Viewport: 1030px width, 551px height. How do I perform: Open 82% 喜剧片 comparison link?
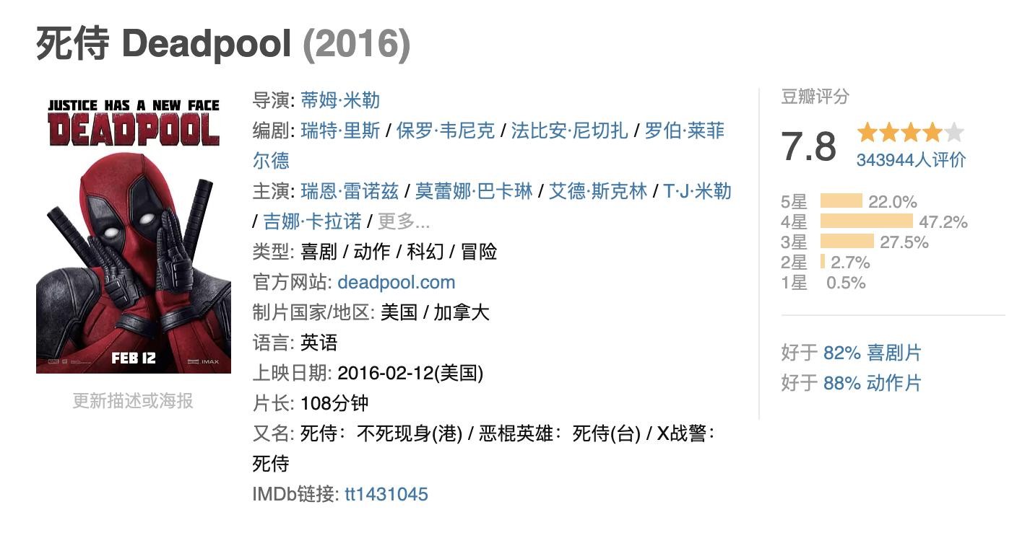click(873, 353)
